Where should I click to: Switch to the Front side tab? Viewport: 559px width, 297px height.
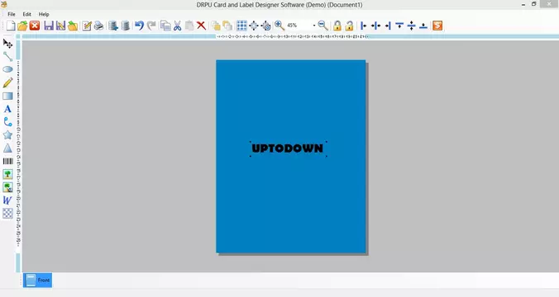pyautogui.click(x=37, y=280)
